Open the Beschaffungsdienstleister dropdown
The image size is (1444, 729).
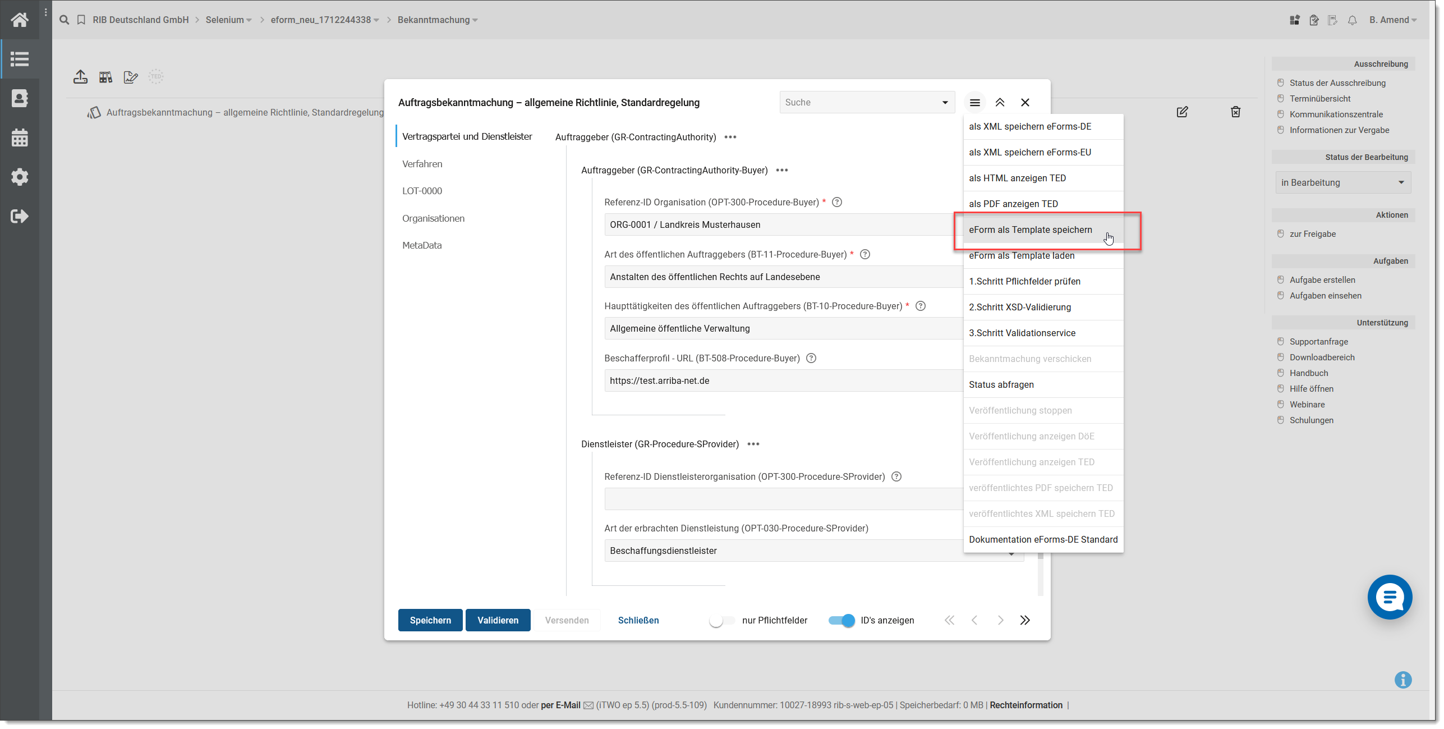814,551
